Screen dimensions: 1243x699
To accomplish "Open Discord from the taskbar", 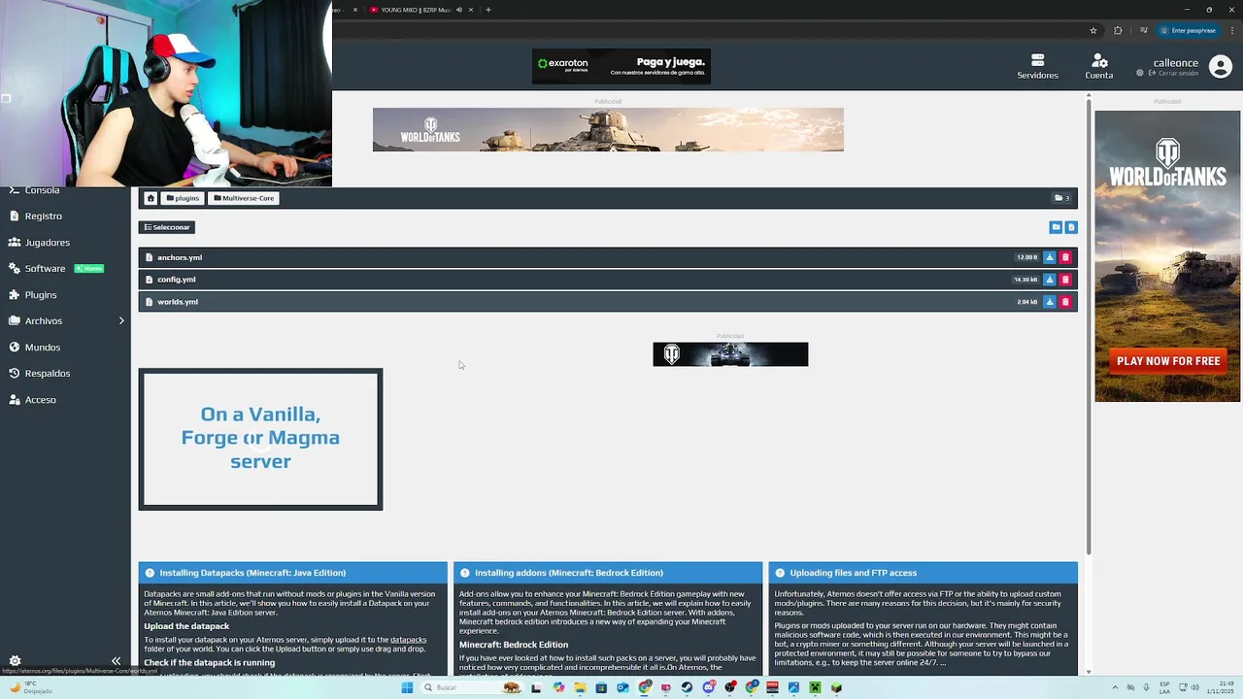I will point(708,687).
